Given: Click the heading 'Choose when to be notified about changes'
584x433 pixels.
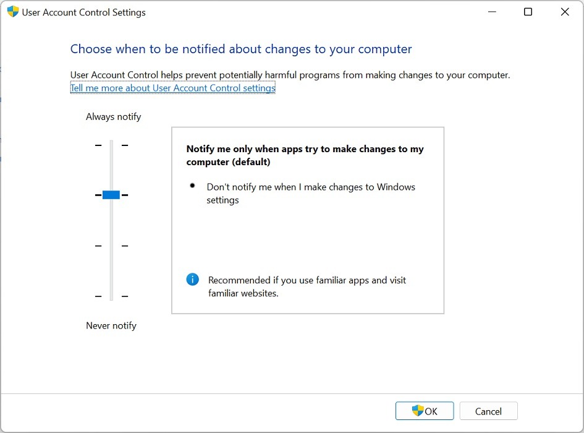Looking at the screenshot, I should [240, 49].
